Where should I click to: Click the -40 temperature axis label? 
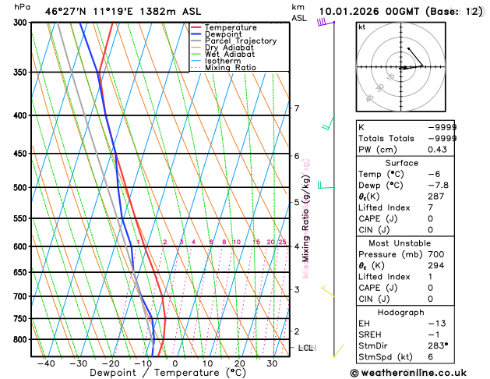(x=46, y=363)
